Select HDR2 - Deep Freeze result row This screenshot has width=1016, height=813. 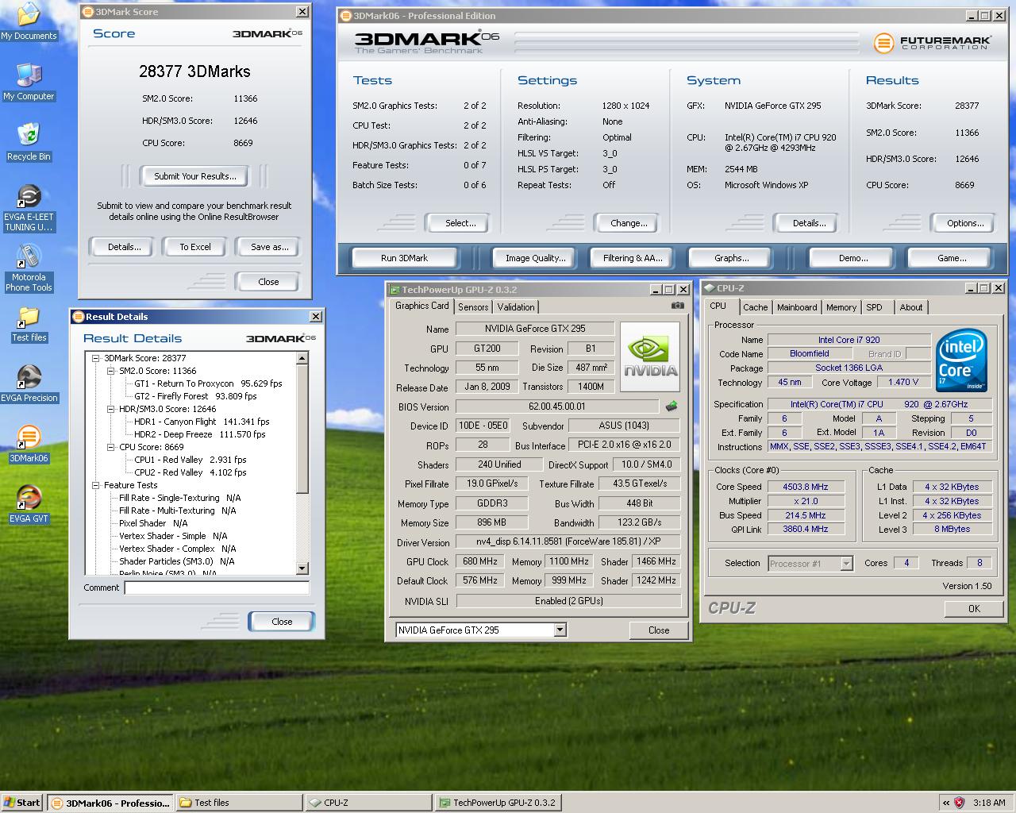200,434
